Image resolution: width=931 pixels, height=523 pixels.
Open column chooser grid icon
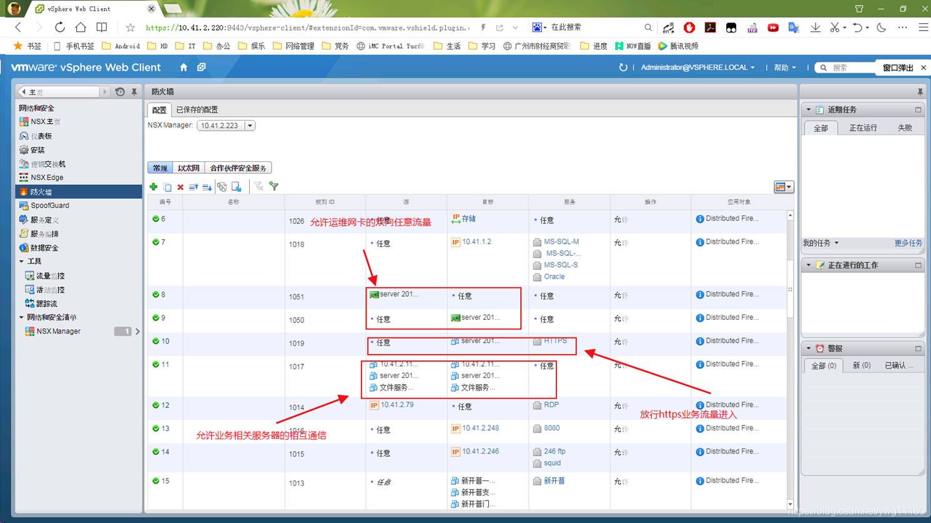click(x=783, y=187)
